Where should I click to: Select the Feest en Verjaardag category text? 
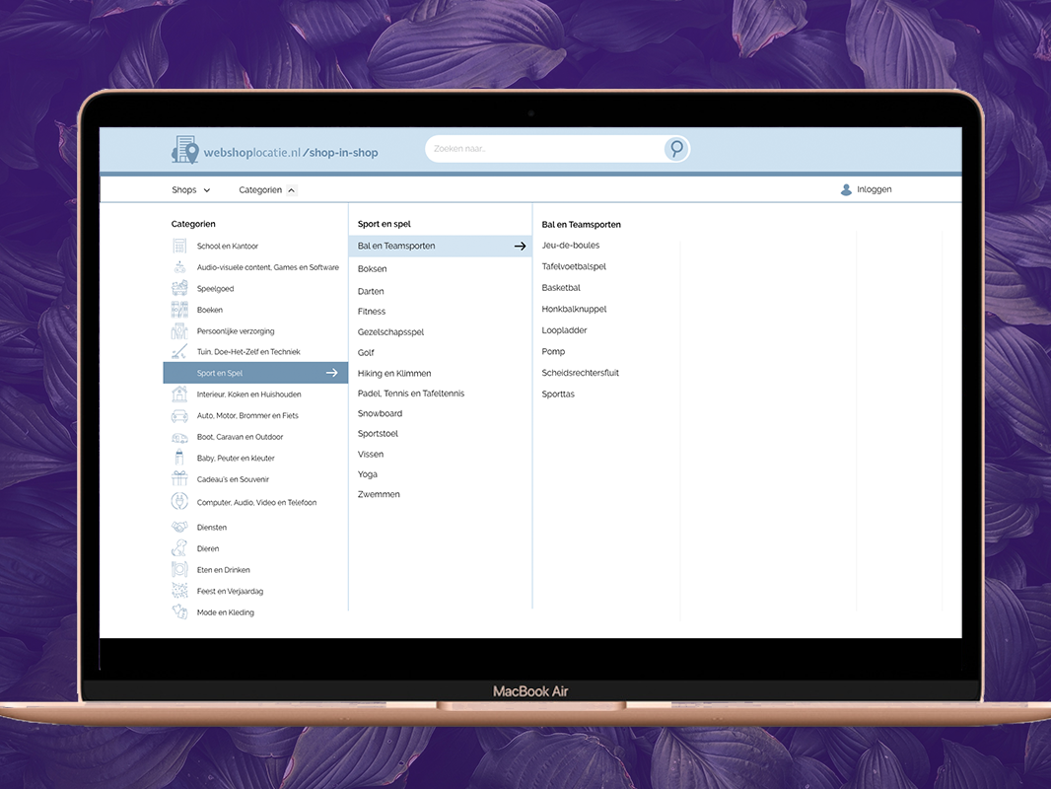pos(230,591)
